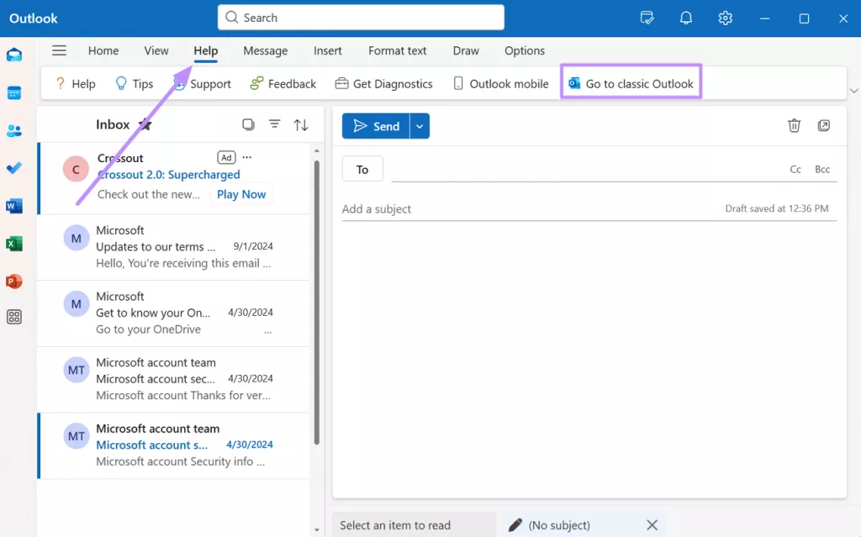The image size is (861, 537).
Task: Pop out the draft to new window
Action: click(x=824, y=126)
